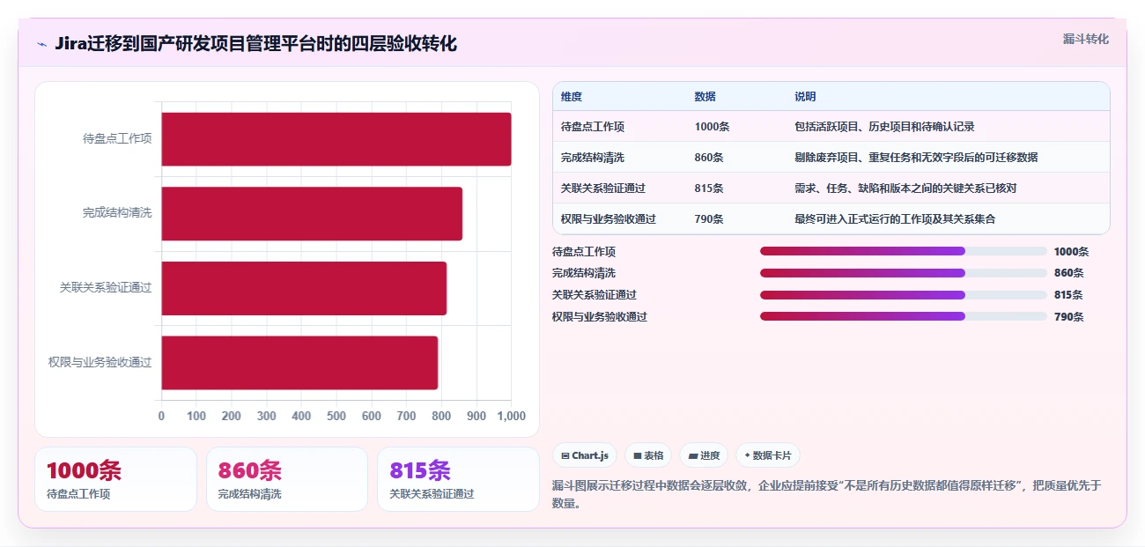
Task: Click 关联关系验证通过 label beside the progress bars
Action: pos(595,295)
